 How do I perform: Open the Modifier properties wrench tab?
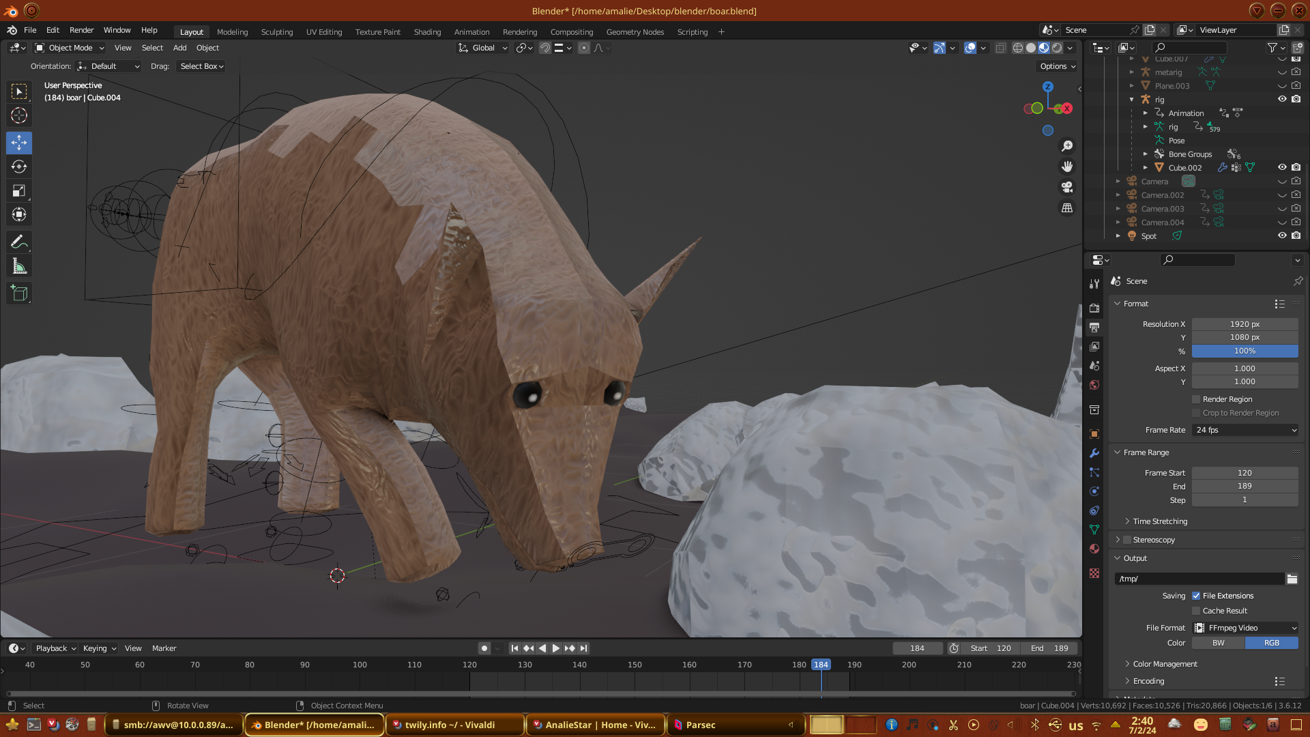click(1094, 453)
